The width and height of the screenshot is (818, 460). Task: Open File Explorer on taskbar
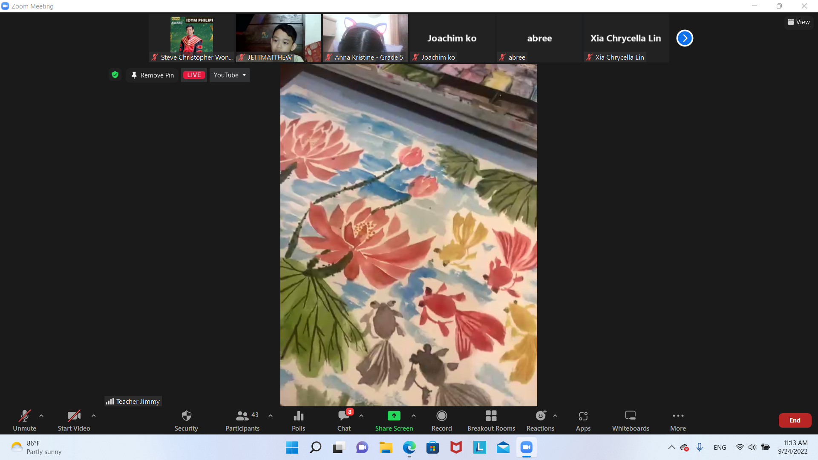386,448
